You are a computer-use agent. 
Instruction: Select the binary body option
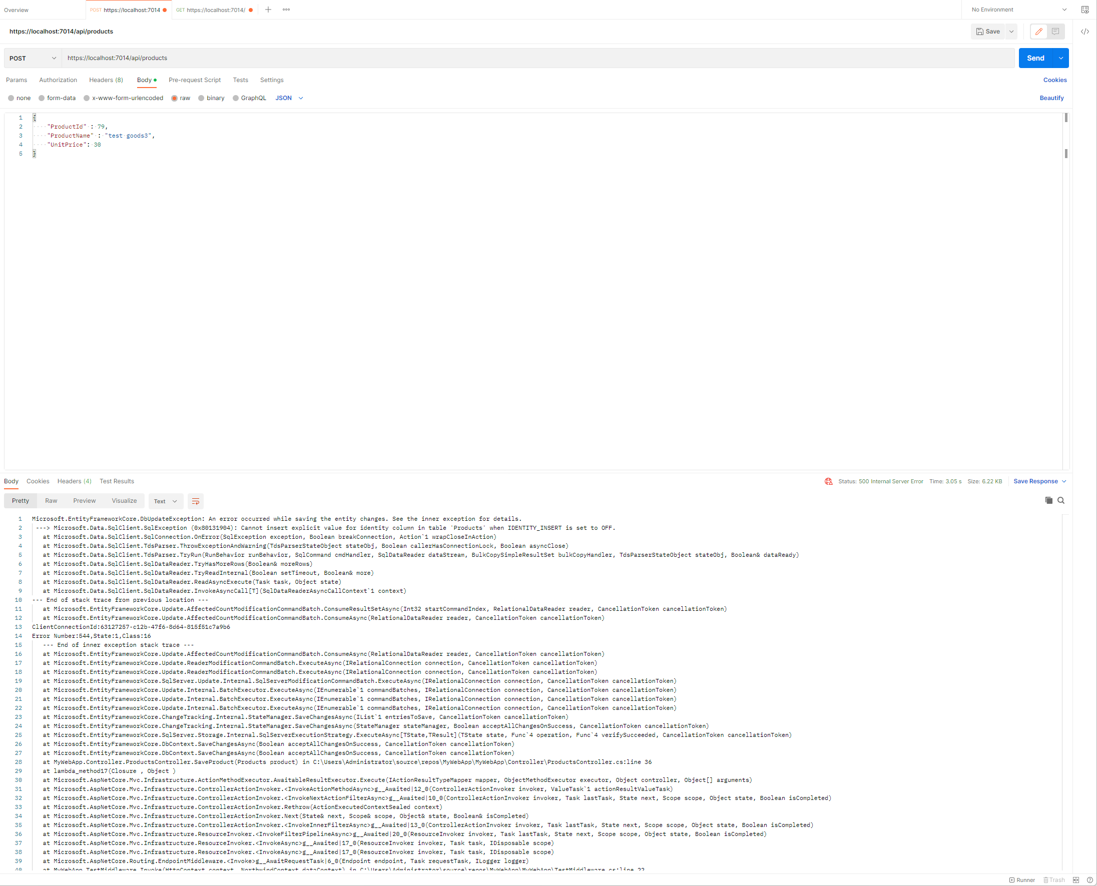click(x=201, y=98)
